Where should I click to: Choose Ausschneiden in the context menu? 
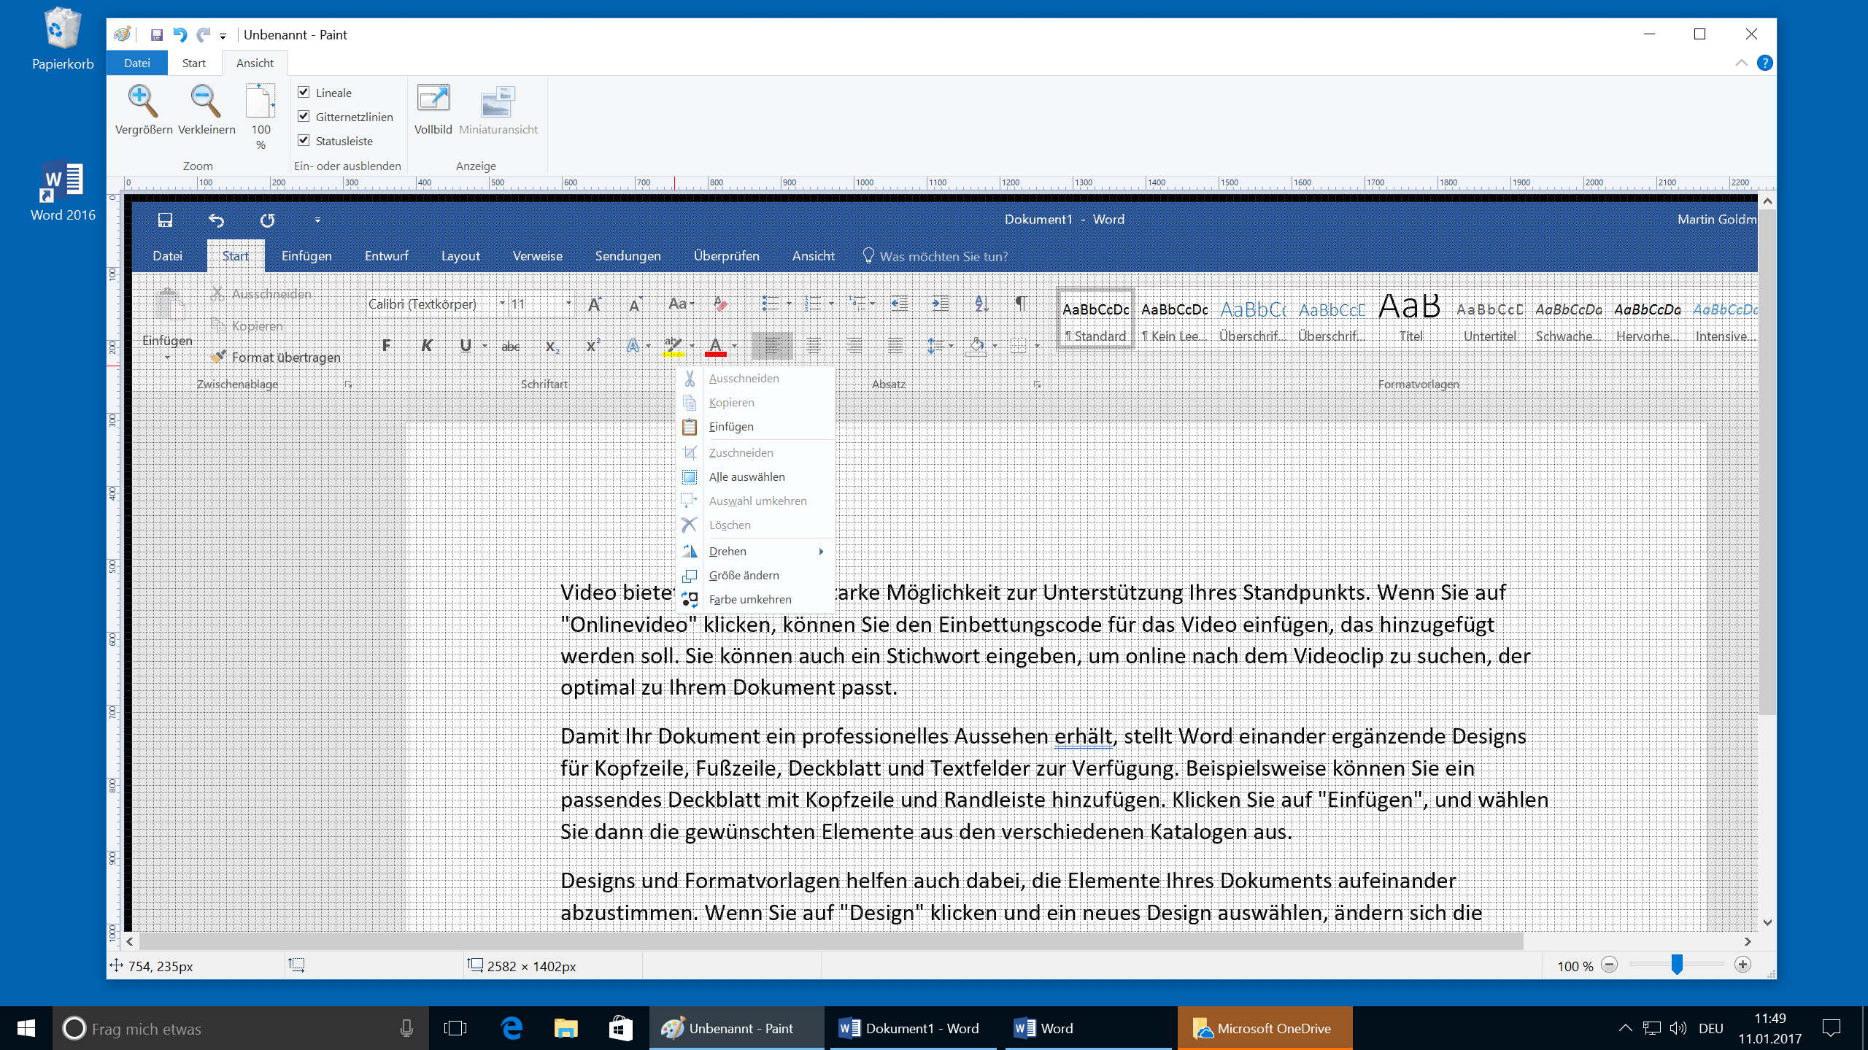click(x=756, y=378)
